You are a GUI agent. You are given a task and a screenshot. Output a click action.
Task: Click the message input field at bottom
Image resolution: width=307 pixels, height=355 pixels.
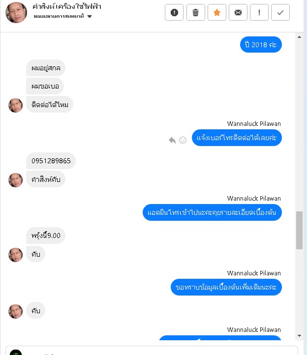pyautogui.click(x=152, y=351)
